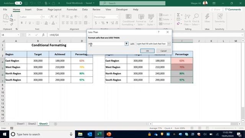Toggle Align Right in Alignment group

pyautogui.click(x=72, y=23)
